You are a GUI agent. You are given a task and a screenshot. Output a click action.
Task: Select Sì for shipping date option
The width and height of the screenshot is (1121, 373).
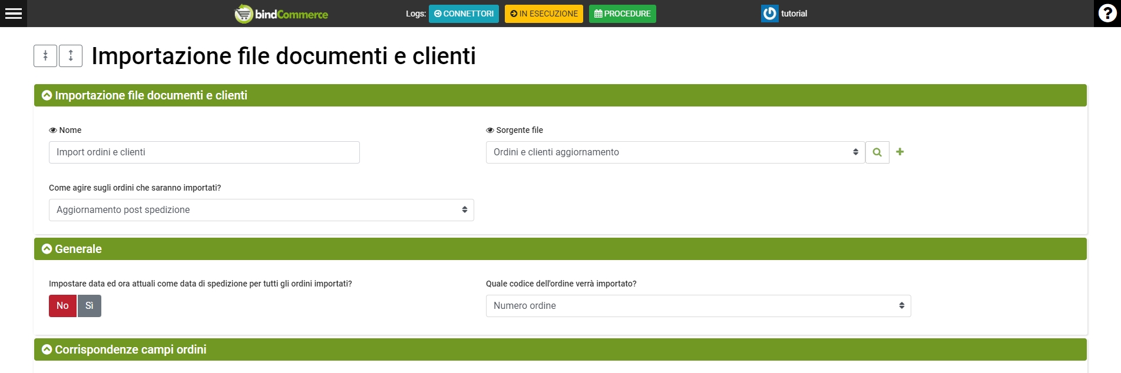[90, 306]
